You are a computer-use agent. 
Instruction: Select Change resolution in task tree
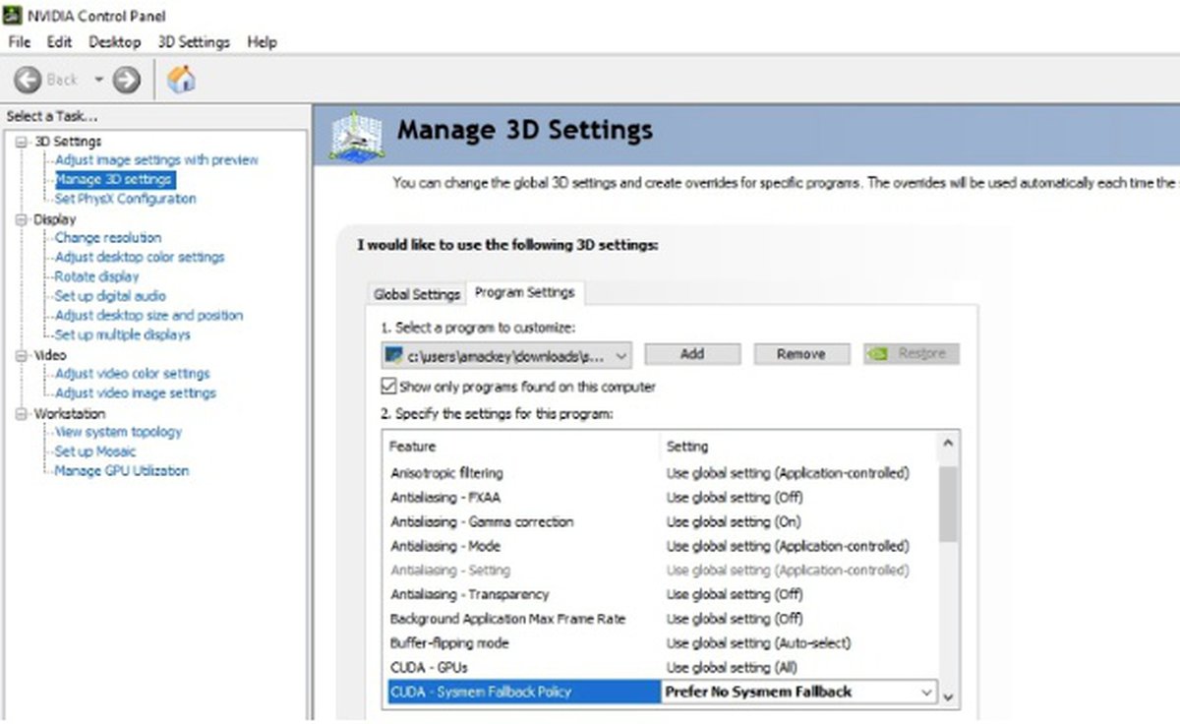(108, 238)
